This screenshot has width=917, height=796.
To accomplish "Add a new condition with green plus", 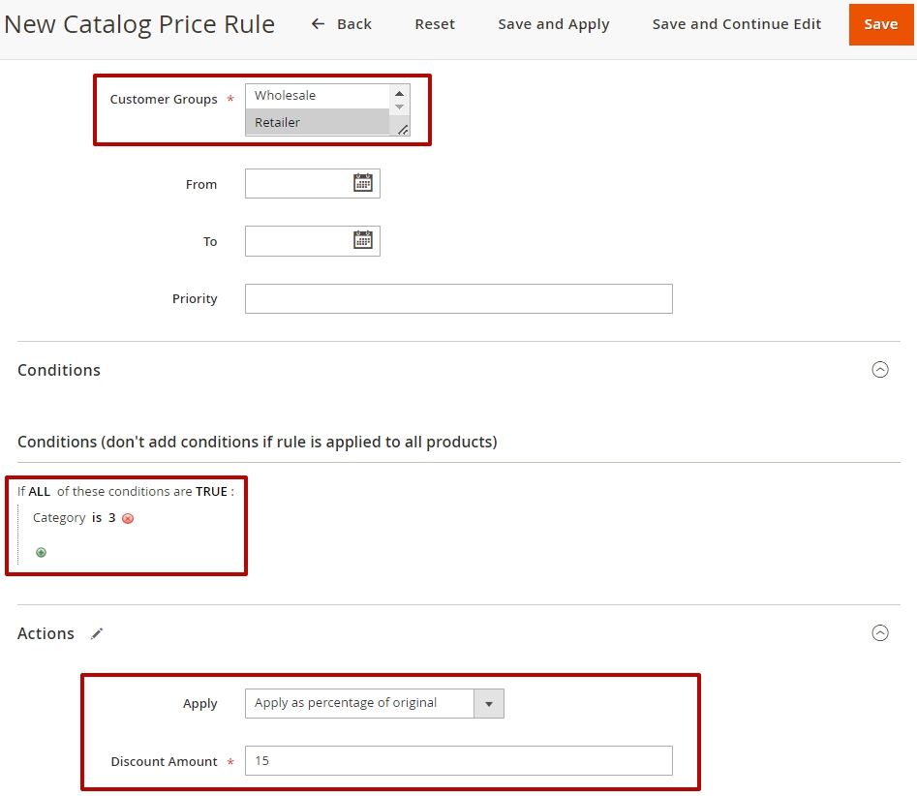I will [x=41, y=552].
